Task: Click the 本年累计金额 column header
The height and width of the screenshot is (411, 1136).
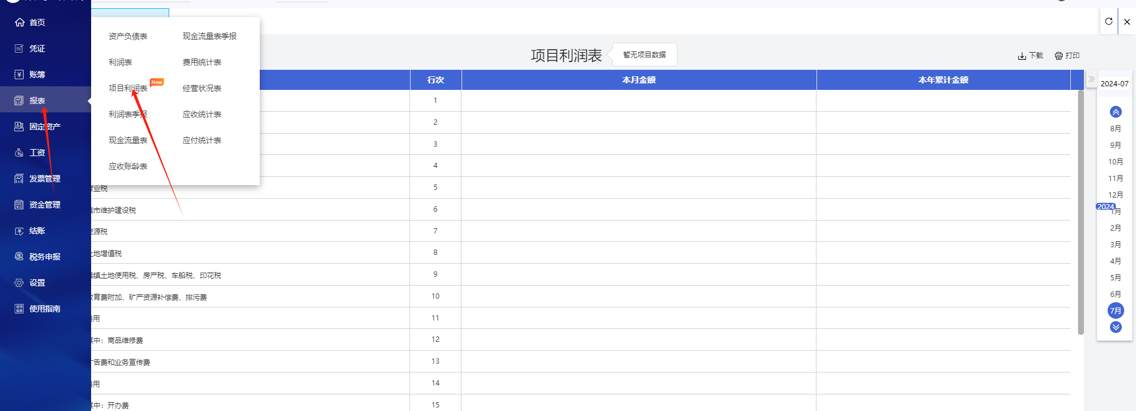Action: coord(943,80)
